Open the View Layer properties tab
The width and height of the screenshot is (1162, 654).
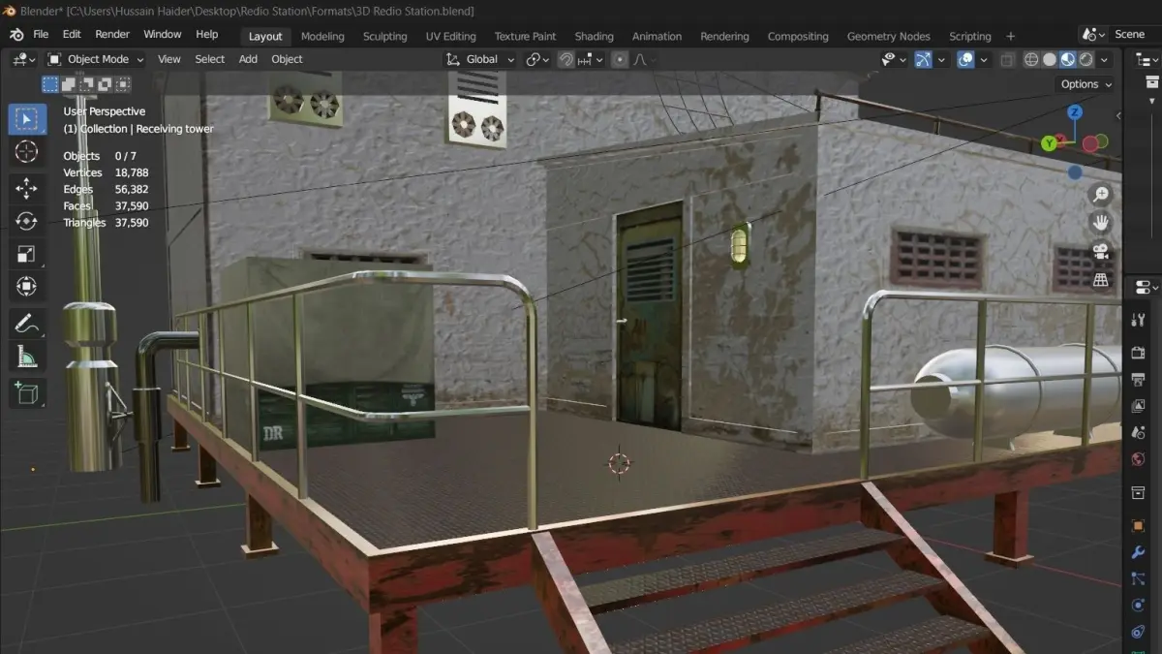tap(1139, 406)
